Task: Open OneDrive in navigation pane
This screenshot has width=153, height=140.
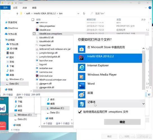Action: coord(13,28)
